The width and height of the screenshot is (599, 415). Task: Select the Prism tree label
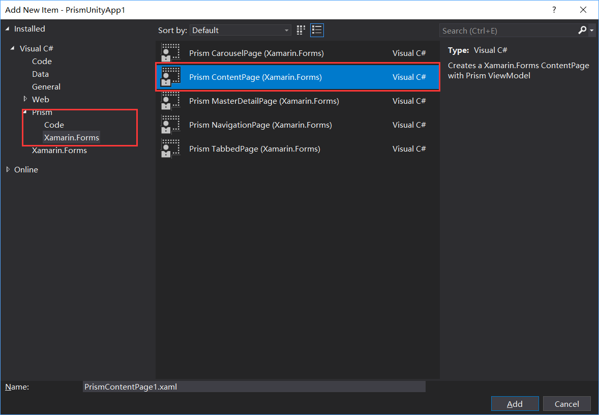[42, 112]
